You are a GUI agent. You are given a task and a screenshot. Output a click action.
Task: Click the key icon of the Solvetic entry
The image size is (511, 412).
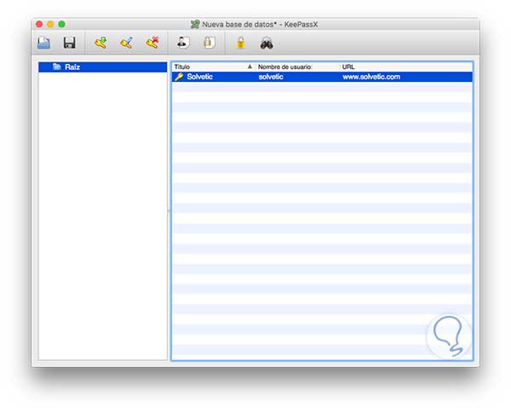pos(179,77)
